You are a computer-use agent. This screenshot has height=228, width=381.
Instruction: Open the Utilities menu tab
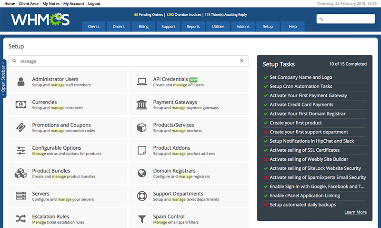(218, 27)
